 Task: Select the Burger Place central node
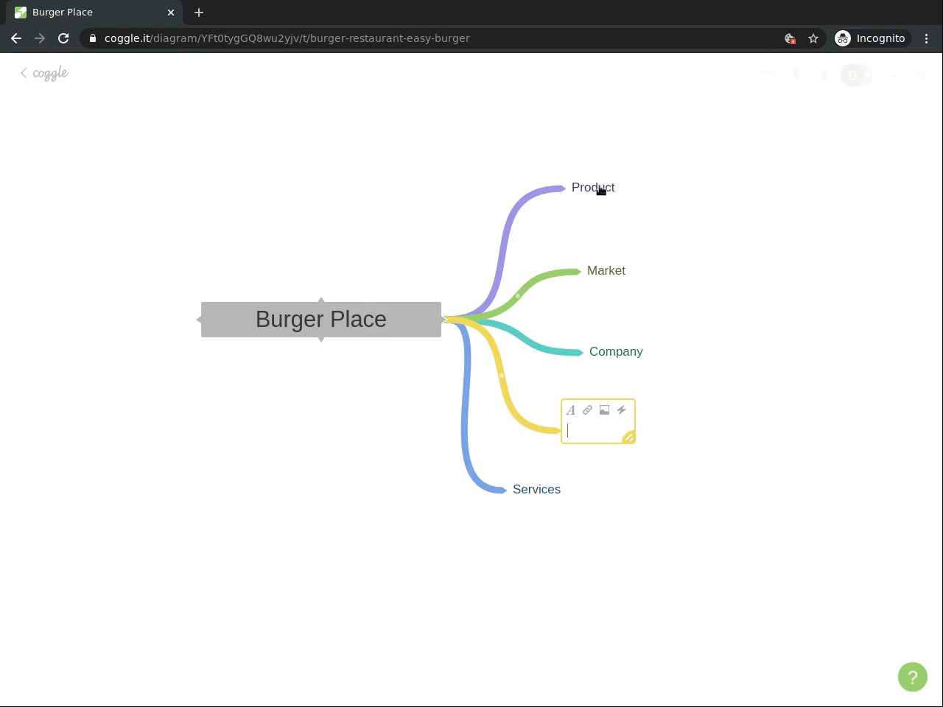(321, 320)
